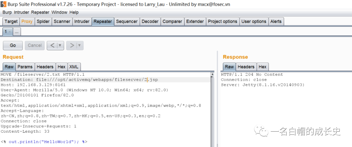Open the User options tab
The image size is (352, 147).
254,22
